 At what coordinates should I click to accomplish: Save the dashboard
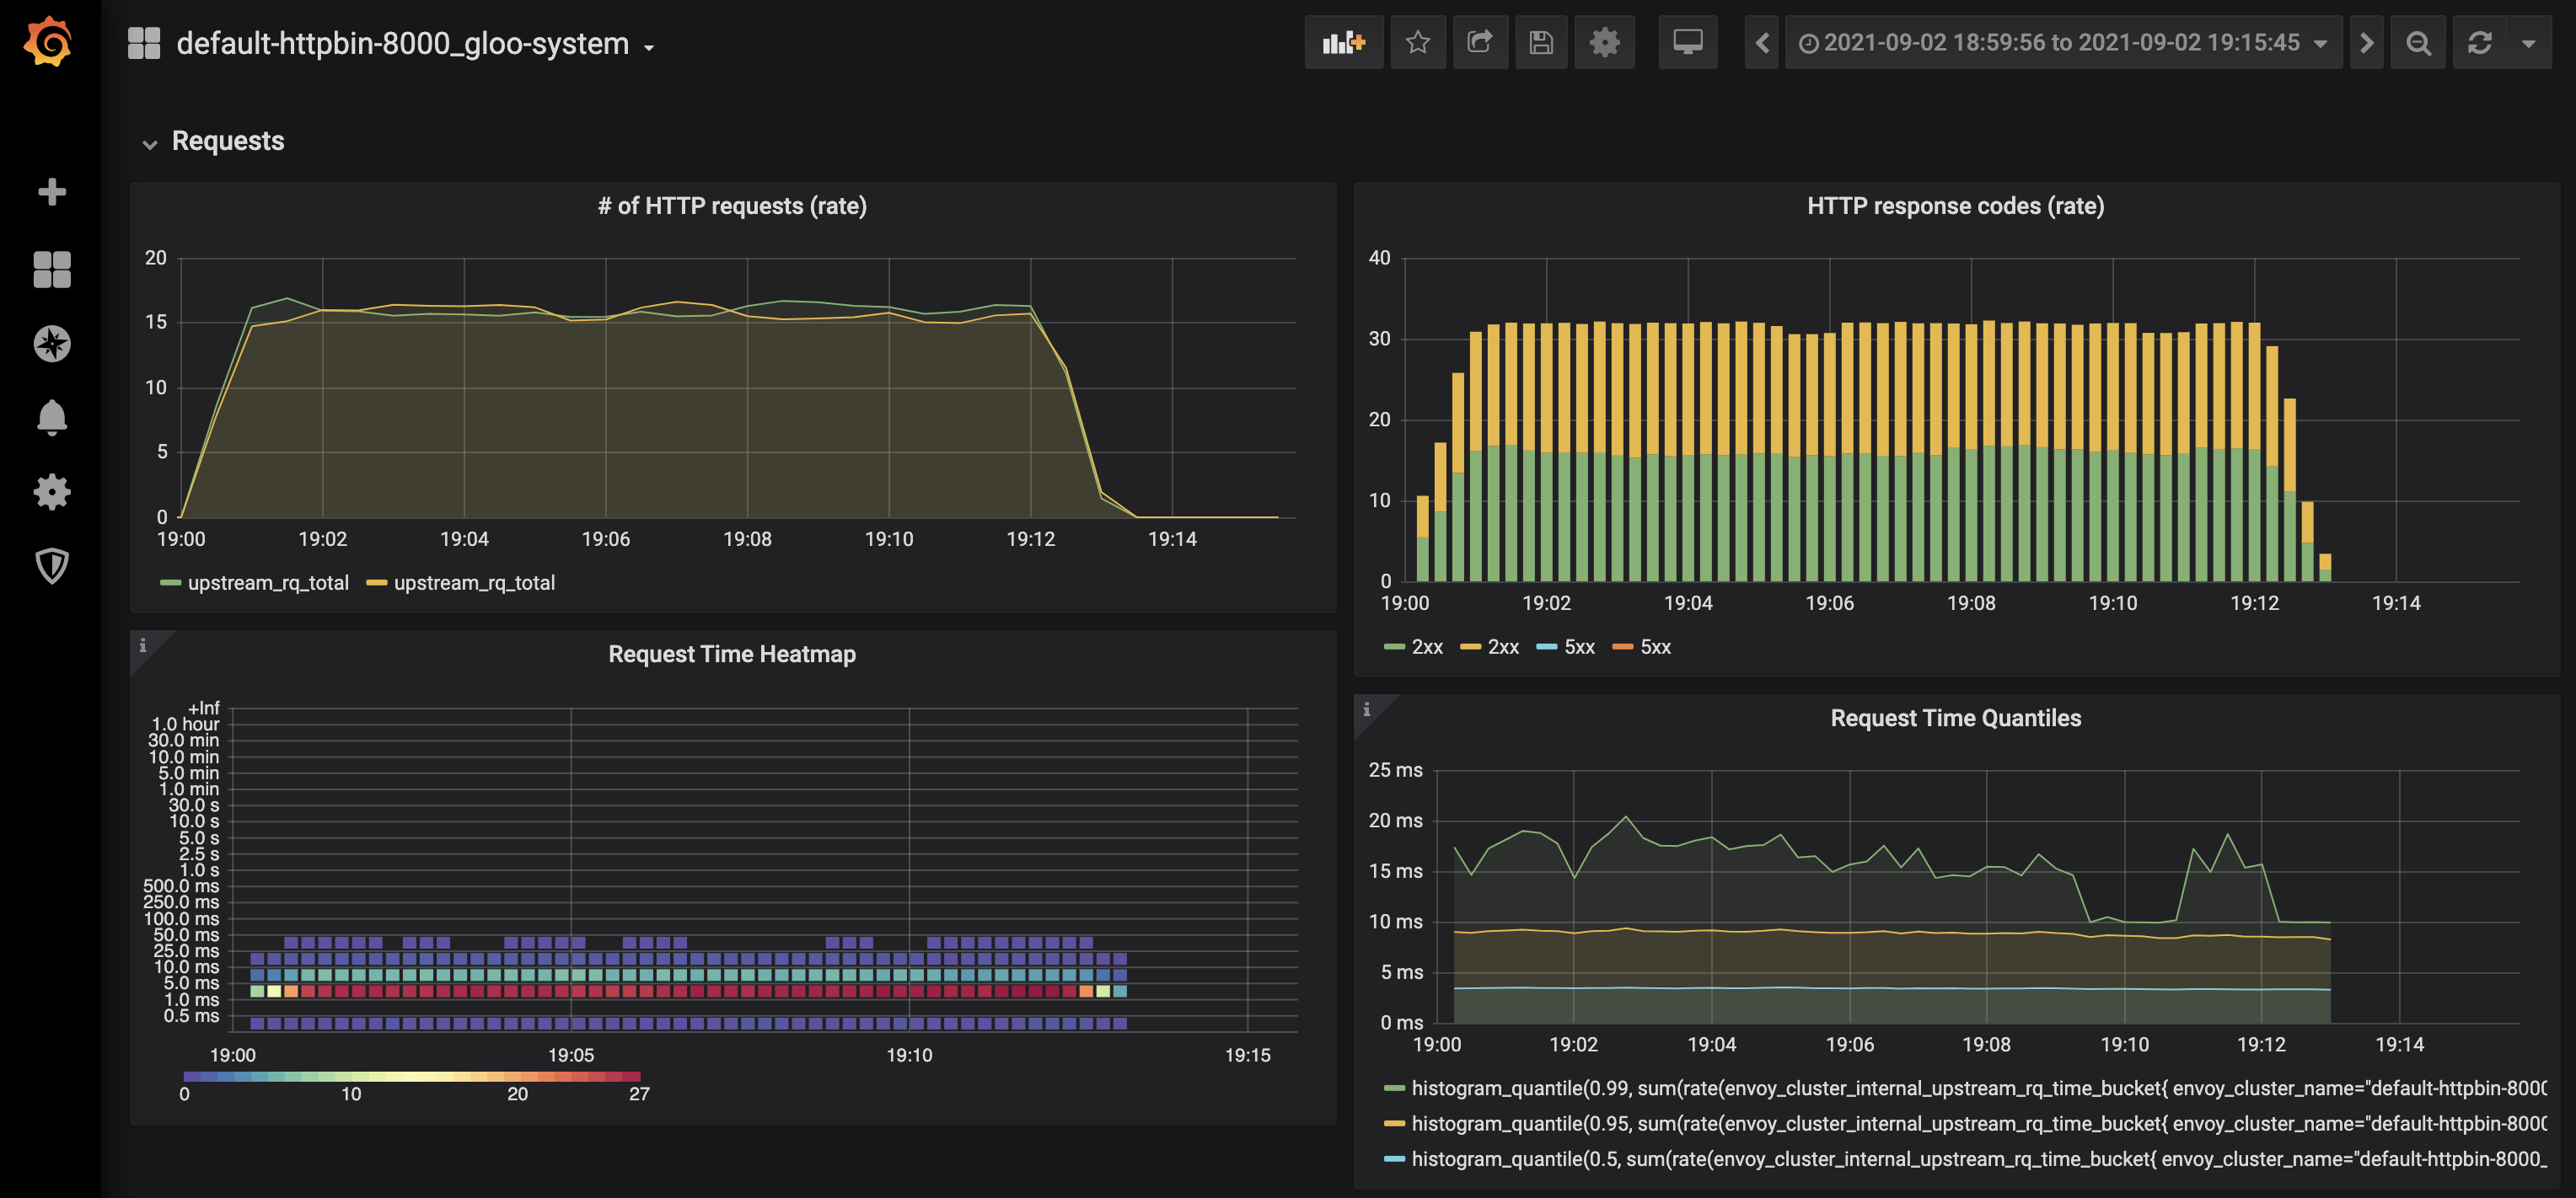pyautogui.click(x=1541, y=43)
